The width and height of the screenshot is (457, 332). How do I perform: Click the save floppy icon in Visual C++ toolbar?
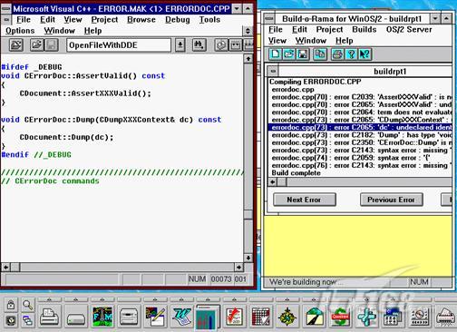[52, 45]
